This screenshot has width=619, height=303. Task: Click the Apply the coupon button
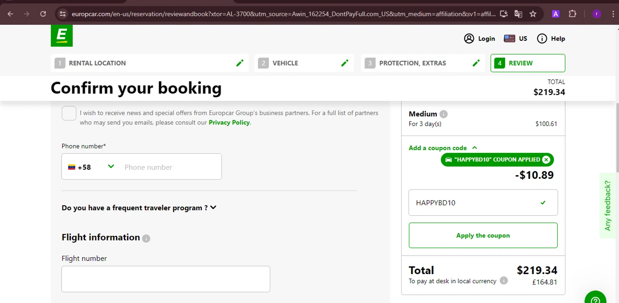(x=483, y=235)
